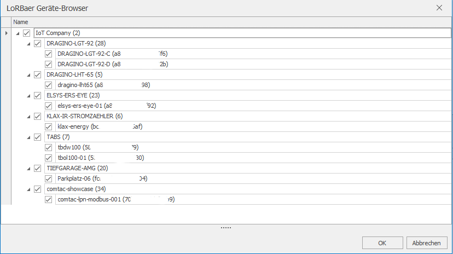
Task: Click the splitter grip dots below the list
Action: [x=226, y=228]
